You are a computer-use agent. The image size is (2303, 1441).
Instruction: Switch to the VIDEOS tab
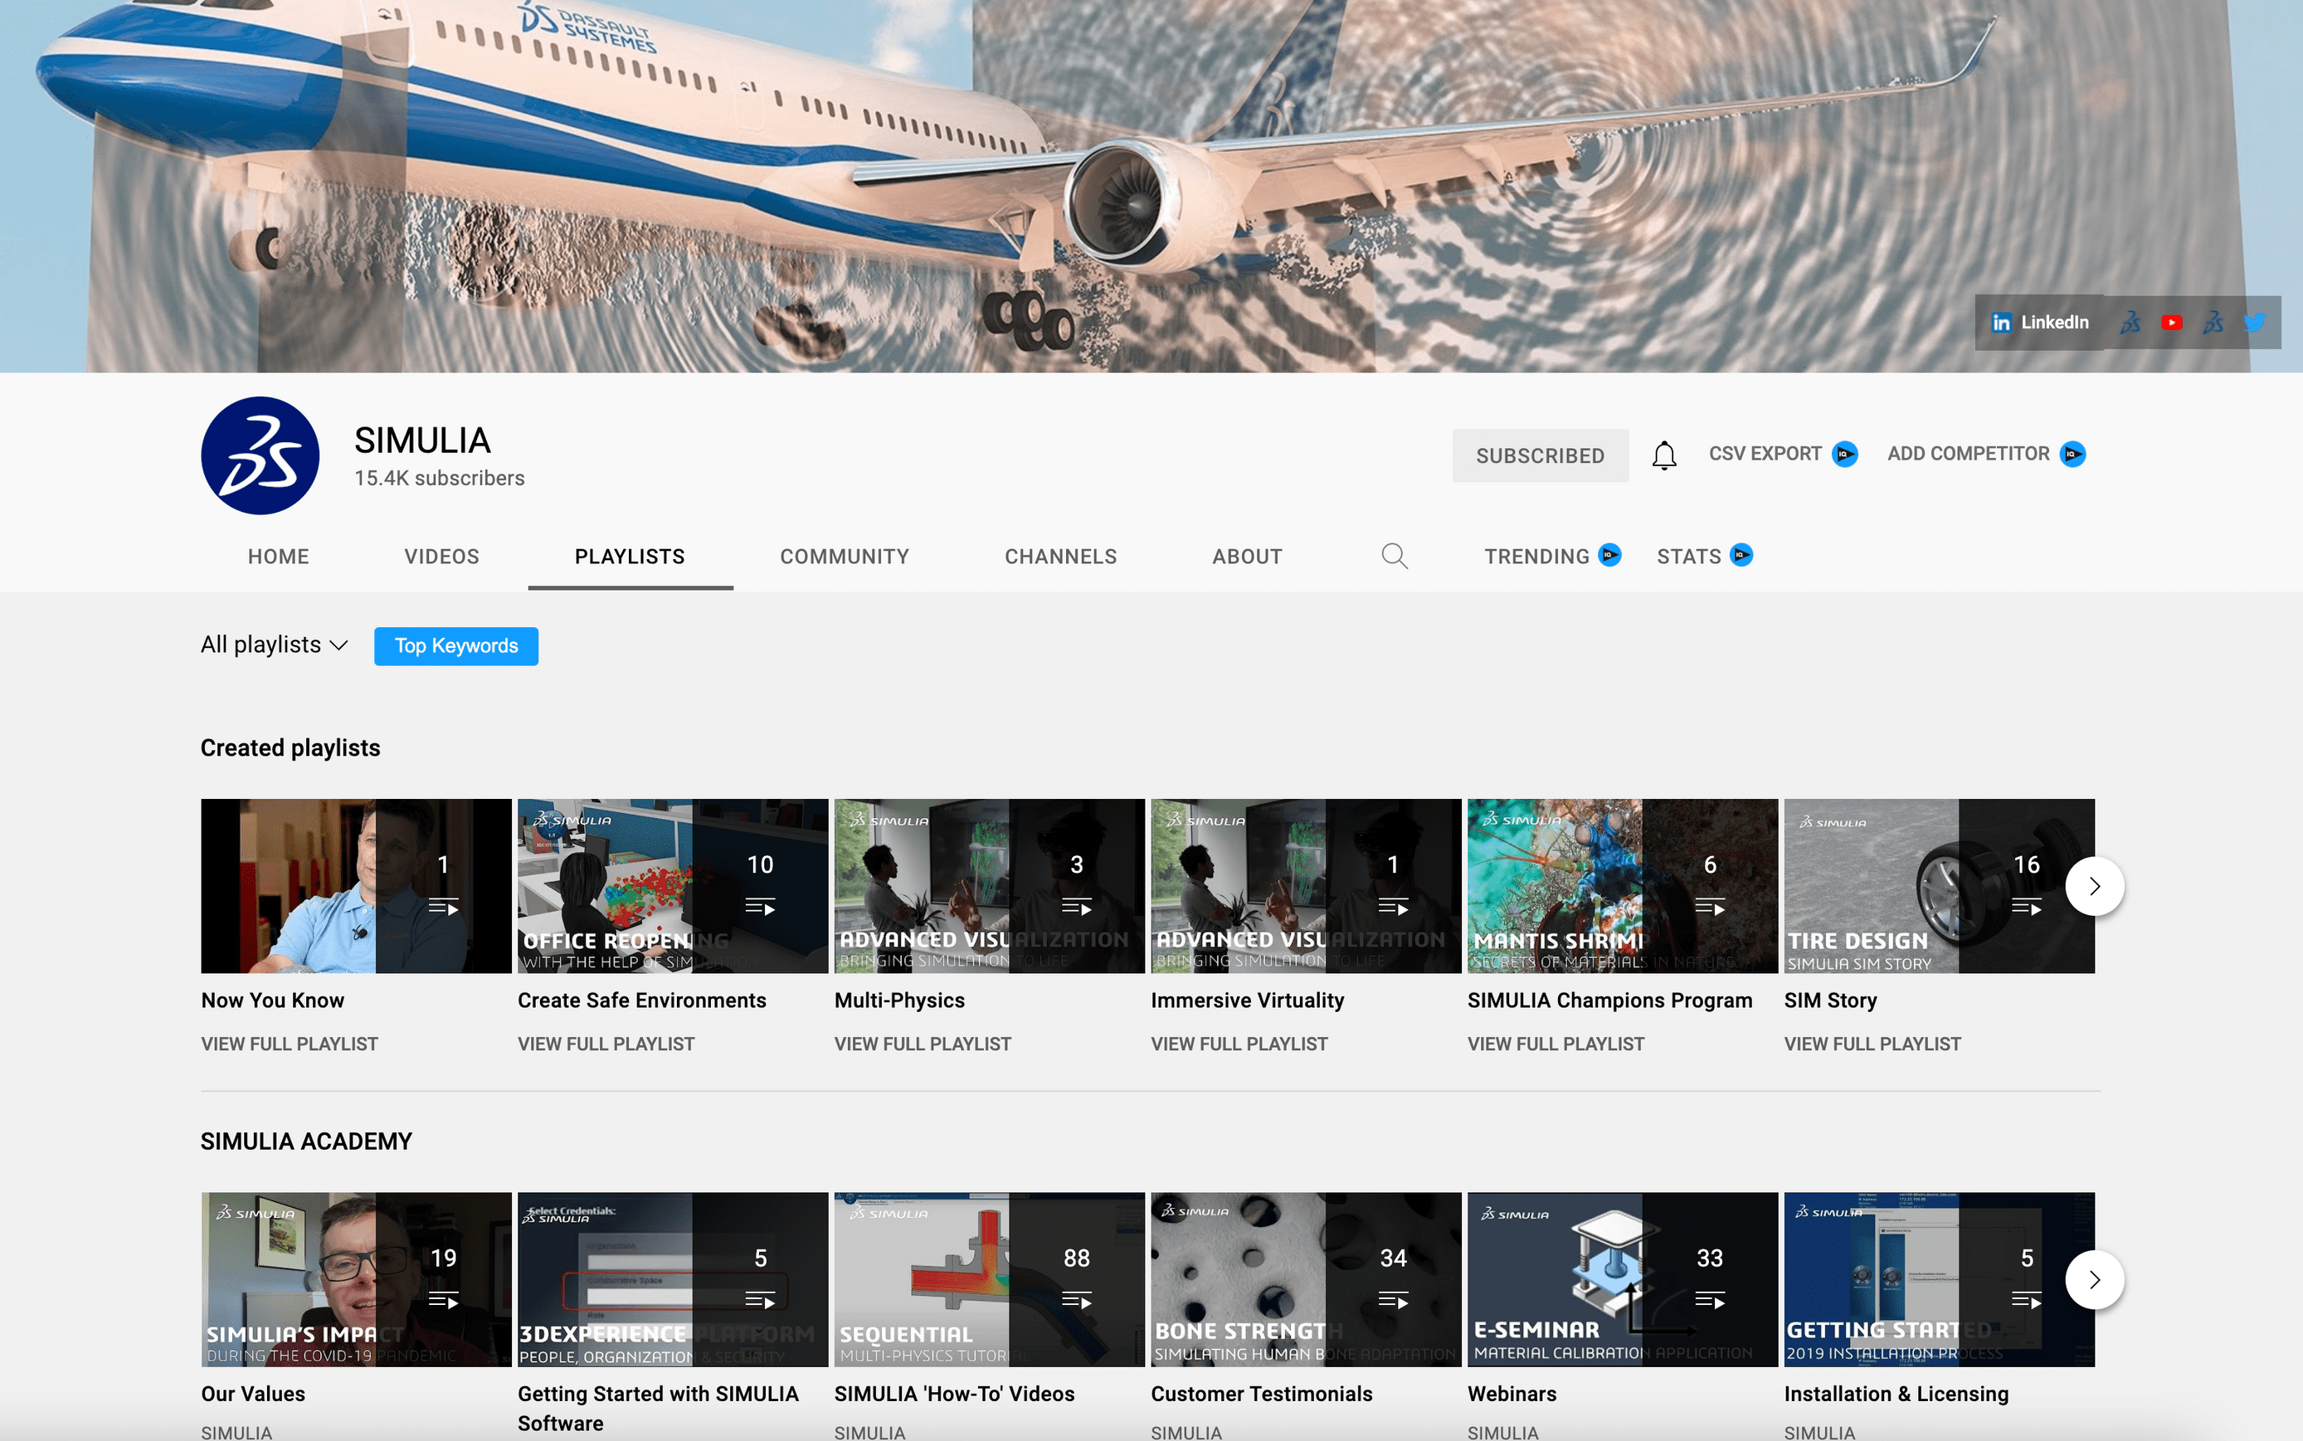coord(441,557)
